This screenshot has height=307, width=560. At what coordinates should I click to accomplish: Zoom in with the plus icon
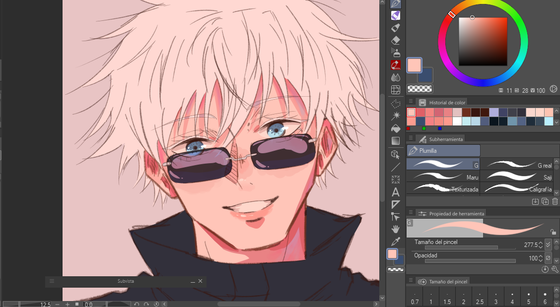point(67,304)
